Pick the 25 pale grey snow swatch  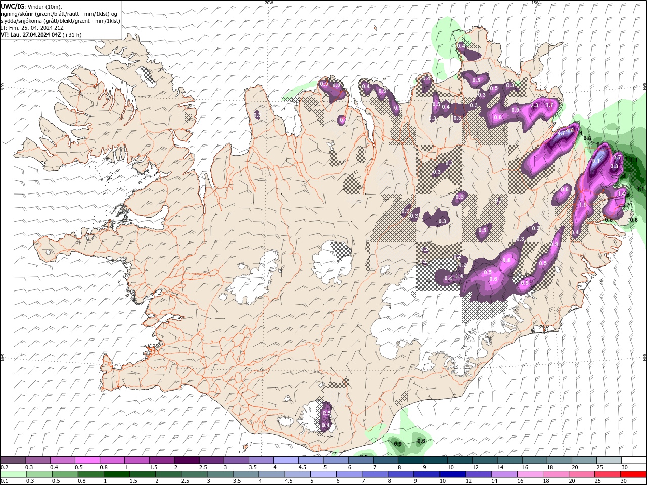(x=609, y=460)
